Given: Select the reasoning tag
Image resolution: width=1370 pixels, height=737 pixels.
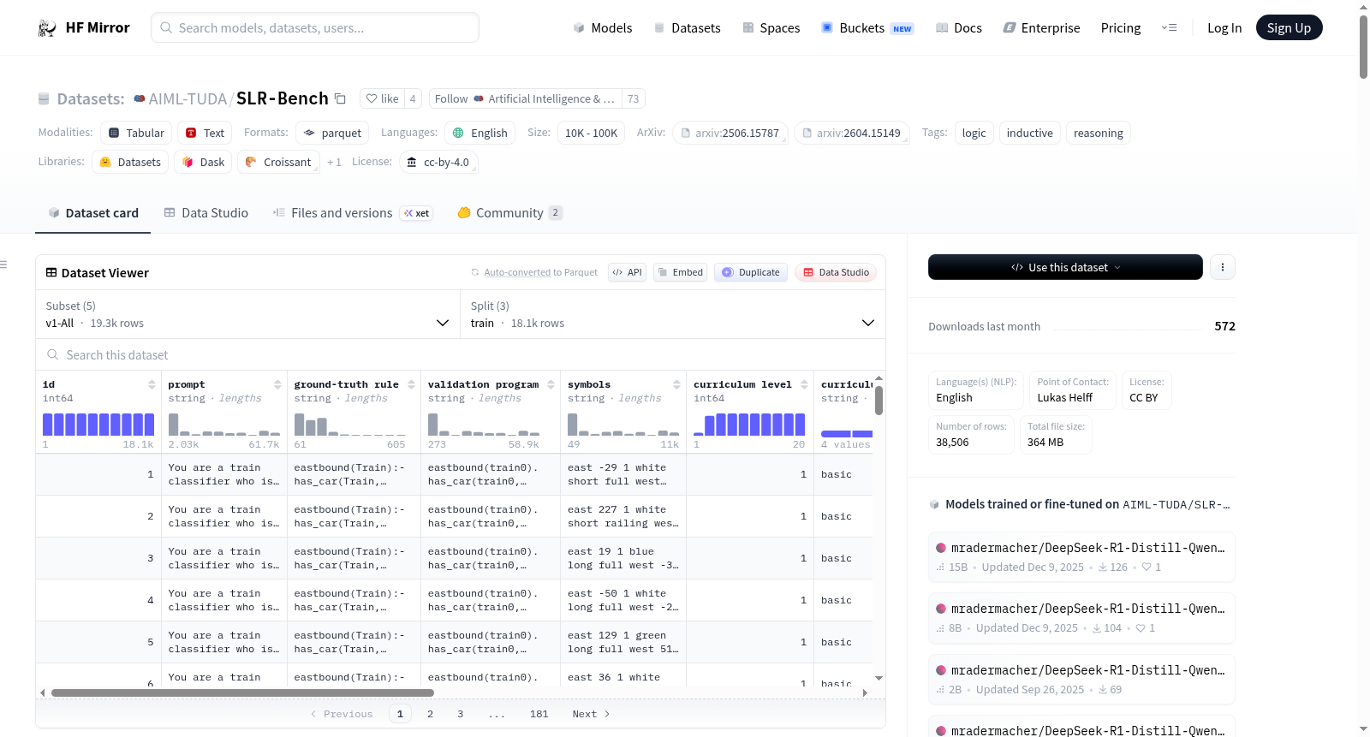Looking at the screenshot, I should point(1098,133).
